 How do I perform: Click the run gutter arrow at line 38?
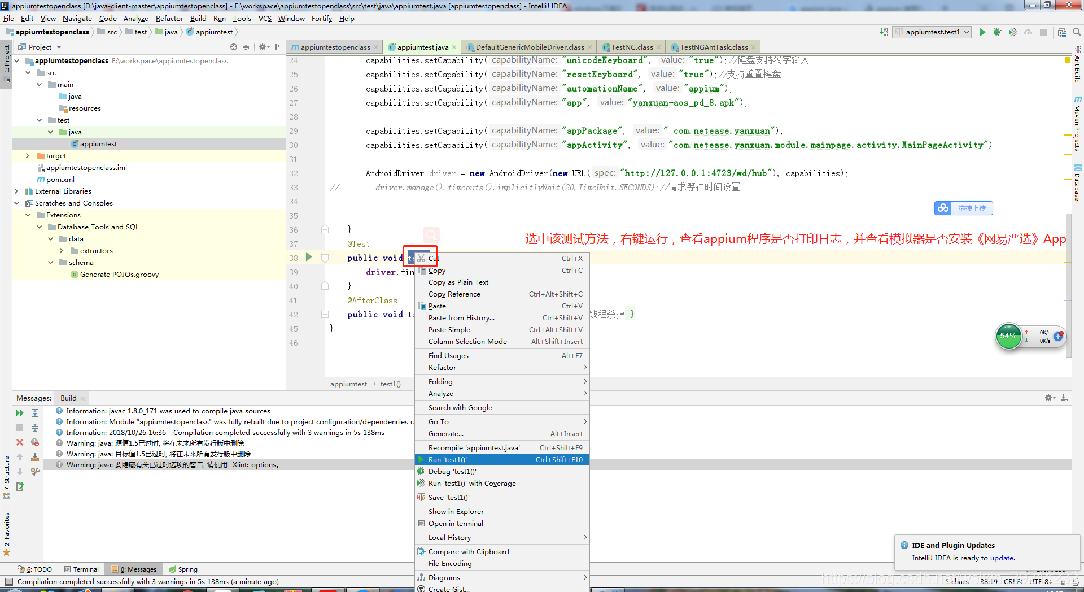pos(309,257)
